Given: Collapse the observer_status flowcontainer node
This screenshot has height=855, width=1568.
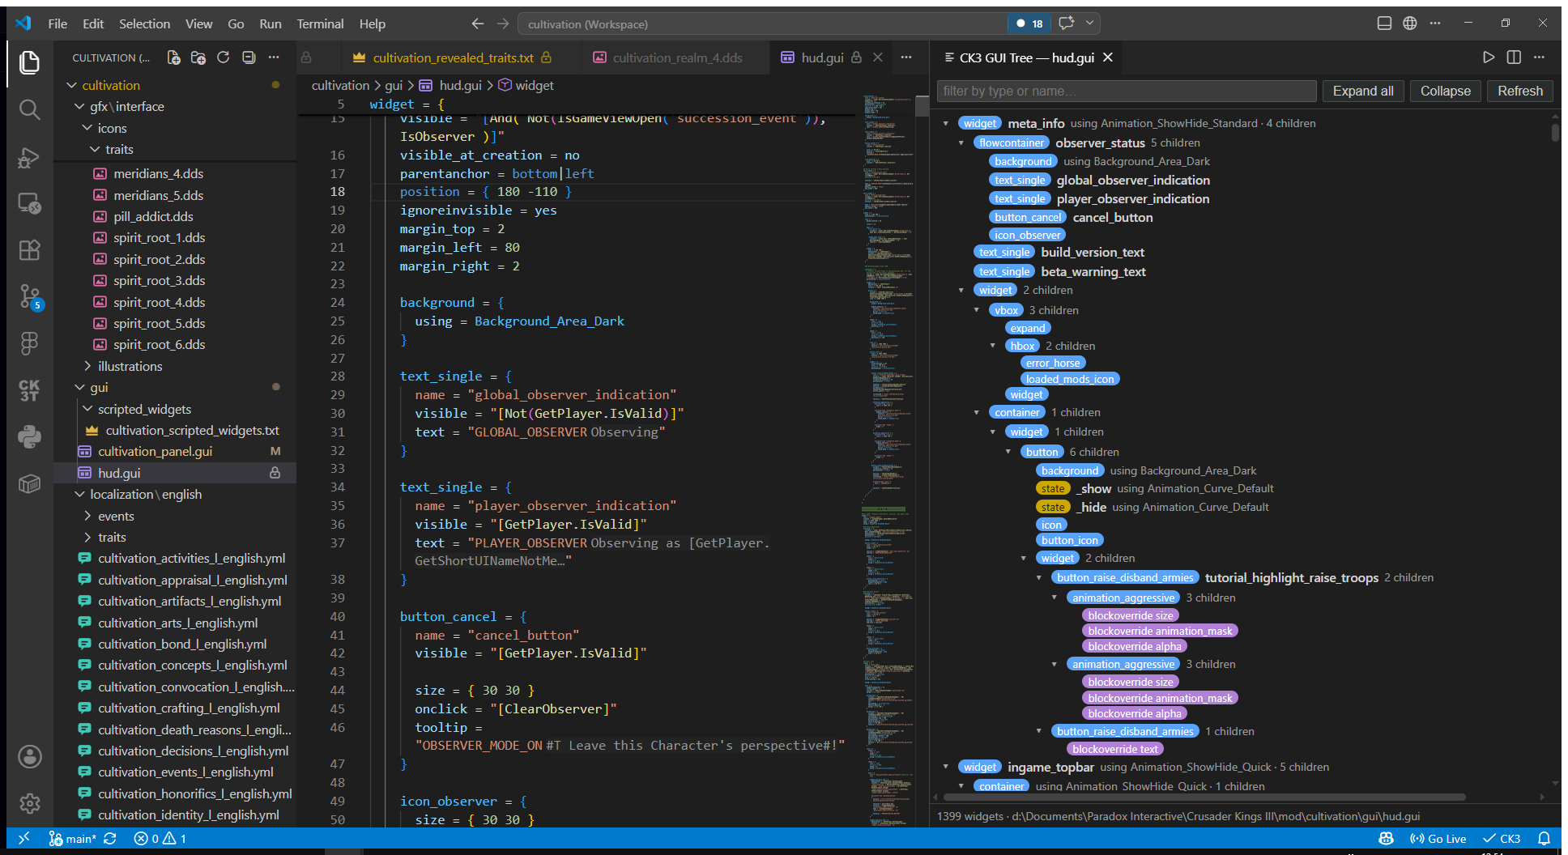Looking at the screenshot, I should (961, 142).
